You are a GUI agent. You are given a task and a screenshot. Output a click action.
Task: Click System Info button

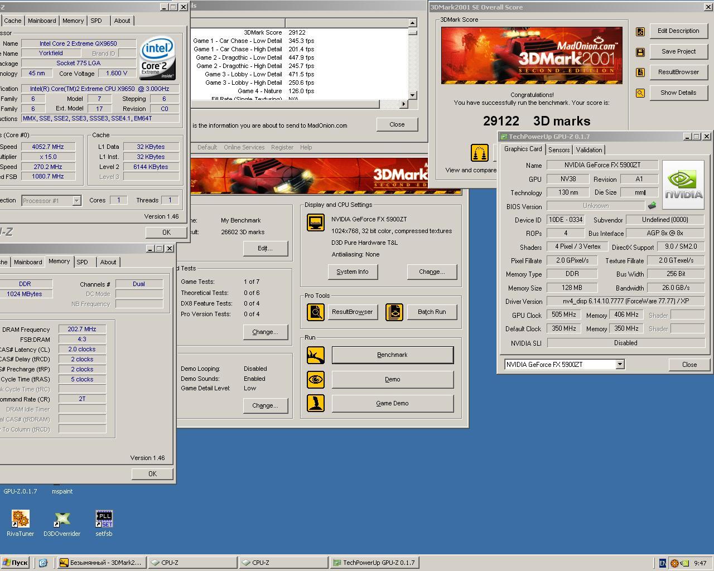353,272
